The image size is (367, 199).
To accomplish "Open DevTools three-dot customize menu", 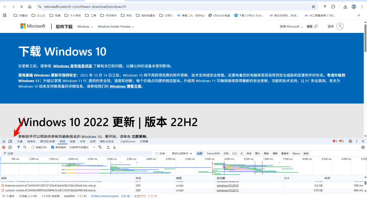I will point(357,141).
